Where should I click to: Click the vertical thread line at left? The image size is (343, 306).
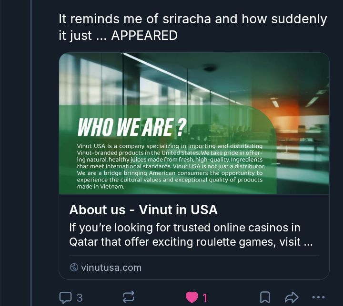pos(31,152)
